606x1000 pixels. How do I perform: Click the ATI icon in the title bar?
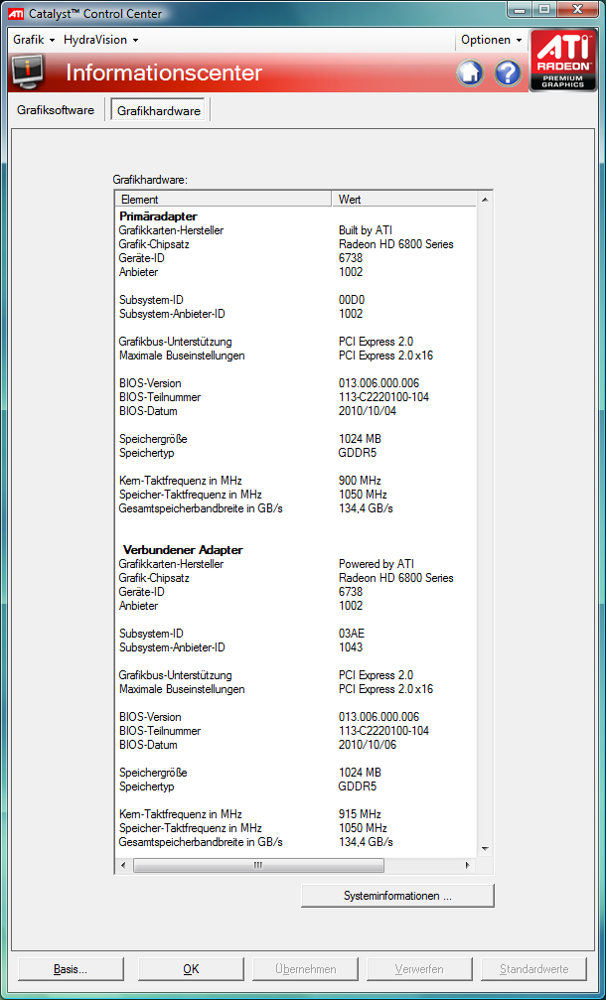click(x=15, y=13)
